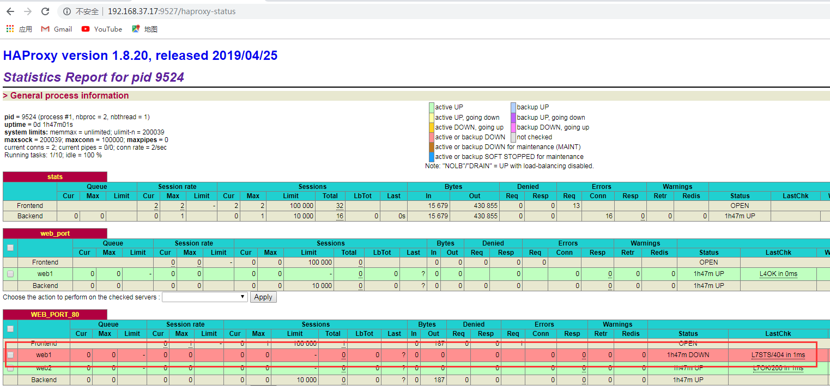Click the Session rate header in stats table
This screenshot has width=830, height=386.
(177, 187)
